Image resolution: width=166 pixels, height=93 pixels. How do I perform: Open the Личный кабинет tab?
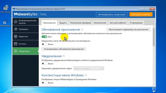point(118,23)
